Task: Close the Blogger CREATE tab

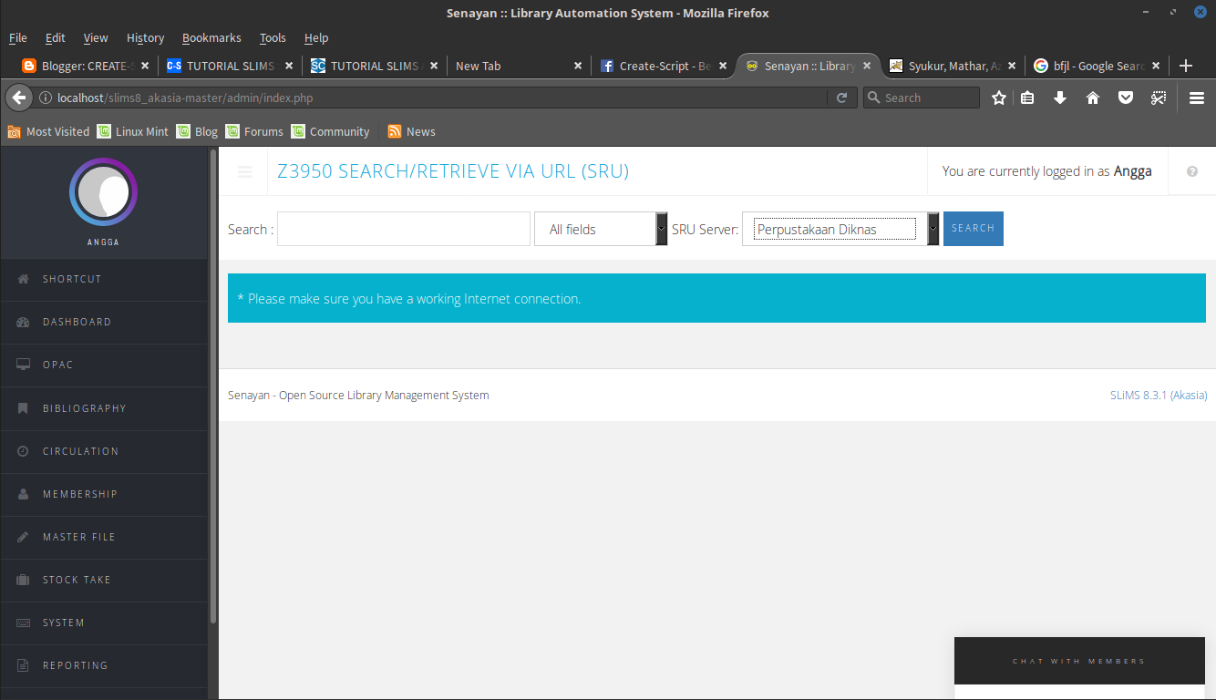Action: pos(146,66)
